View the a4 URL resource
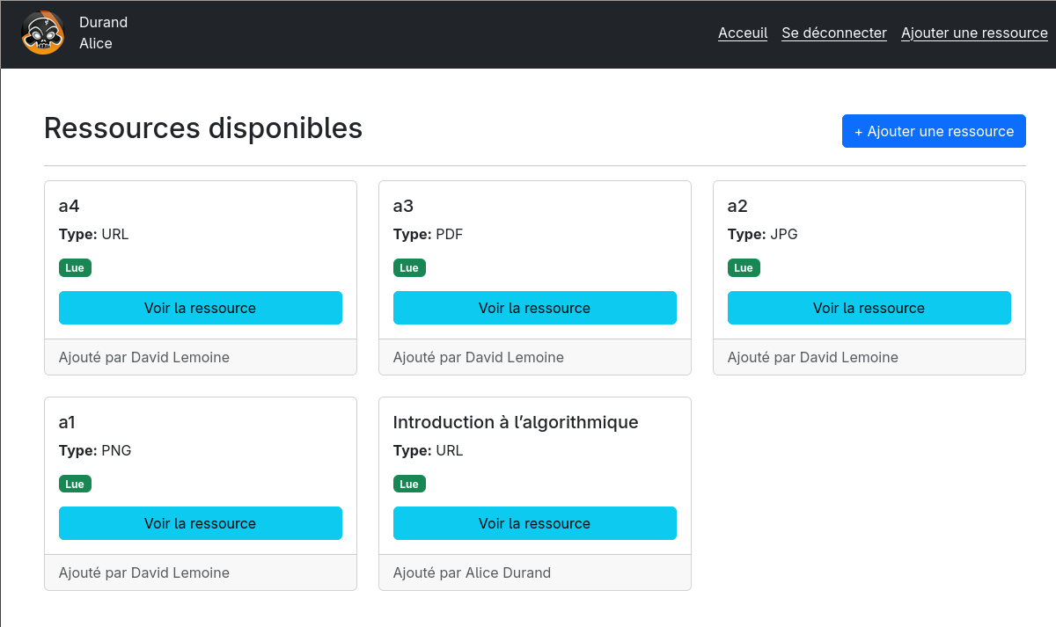 (x=201, y=308)
